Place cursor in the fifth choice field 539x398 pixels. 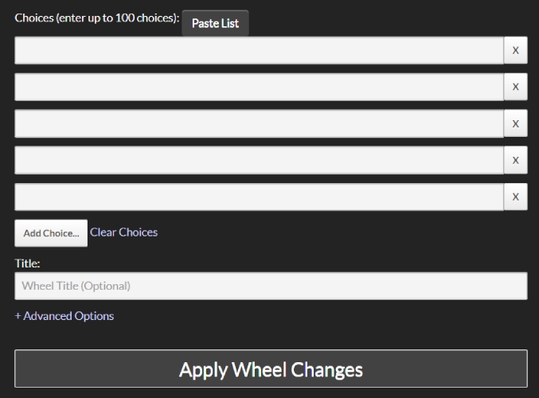259,197
